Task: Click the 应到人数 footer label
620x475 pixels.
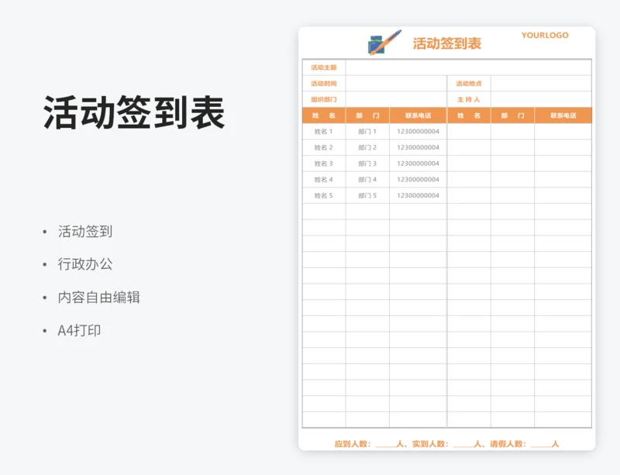Action: pos(353,444)
